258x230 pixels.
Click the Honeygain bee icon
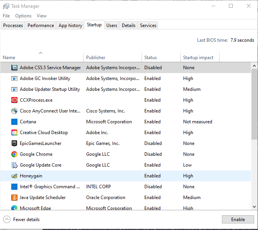click(14, 176)
